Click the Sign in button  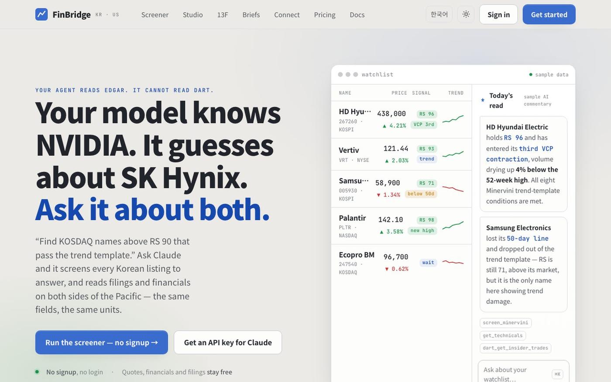498,14
